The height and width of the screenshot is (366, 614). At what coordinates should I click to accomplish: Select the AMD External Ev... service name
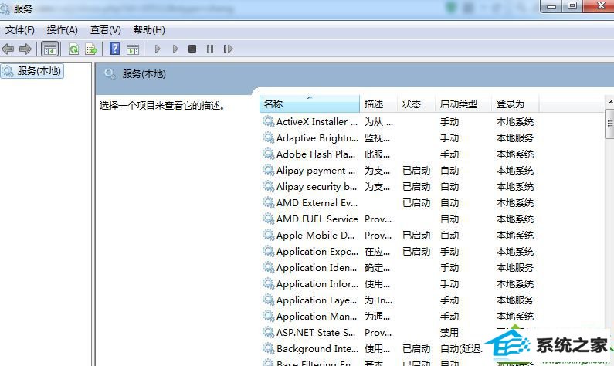point(317,203)
